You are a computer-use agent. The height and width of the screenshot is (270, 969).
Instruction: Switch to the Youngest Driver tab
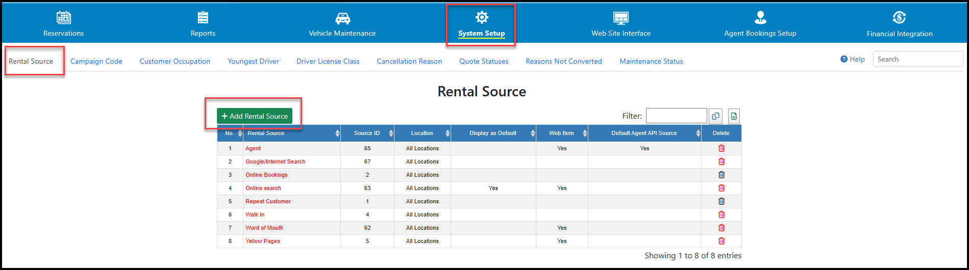pos(253,61)
